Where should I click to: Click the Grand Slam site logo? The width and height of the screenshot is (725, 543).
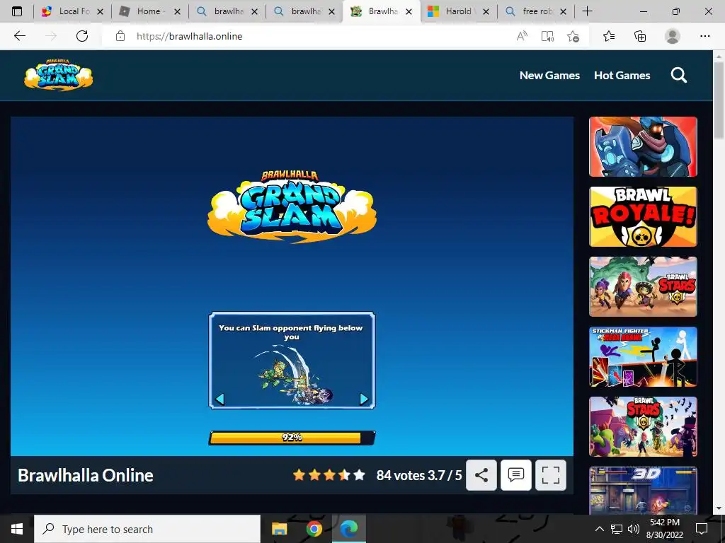click(58, 75)
